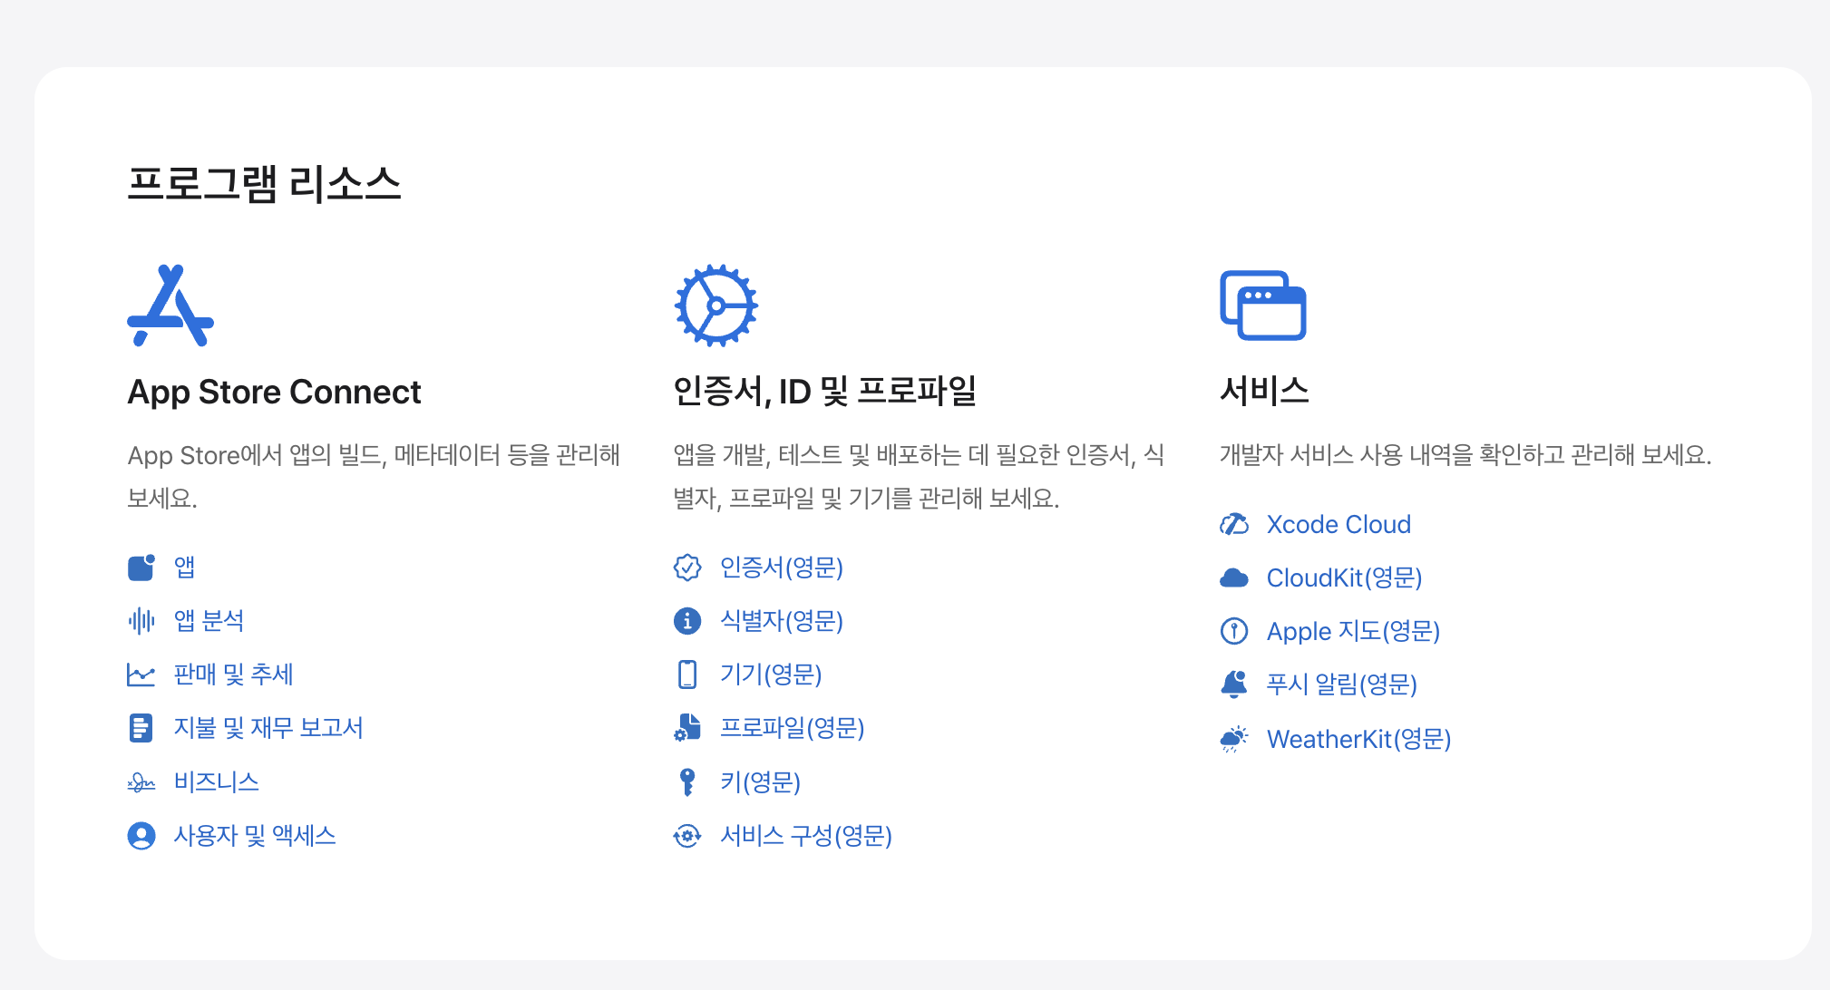Click the info icon beside 식별자(영문)

[x=687, y=621]
